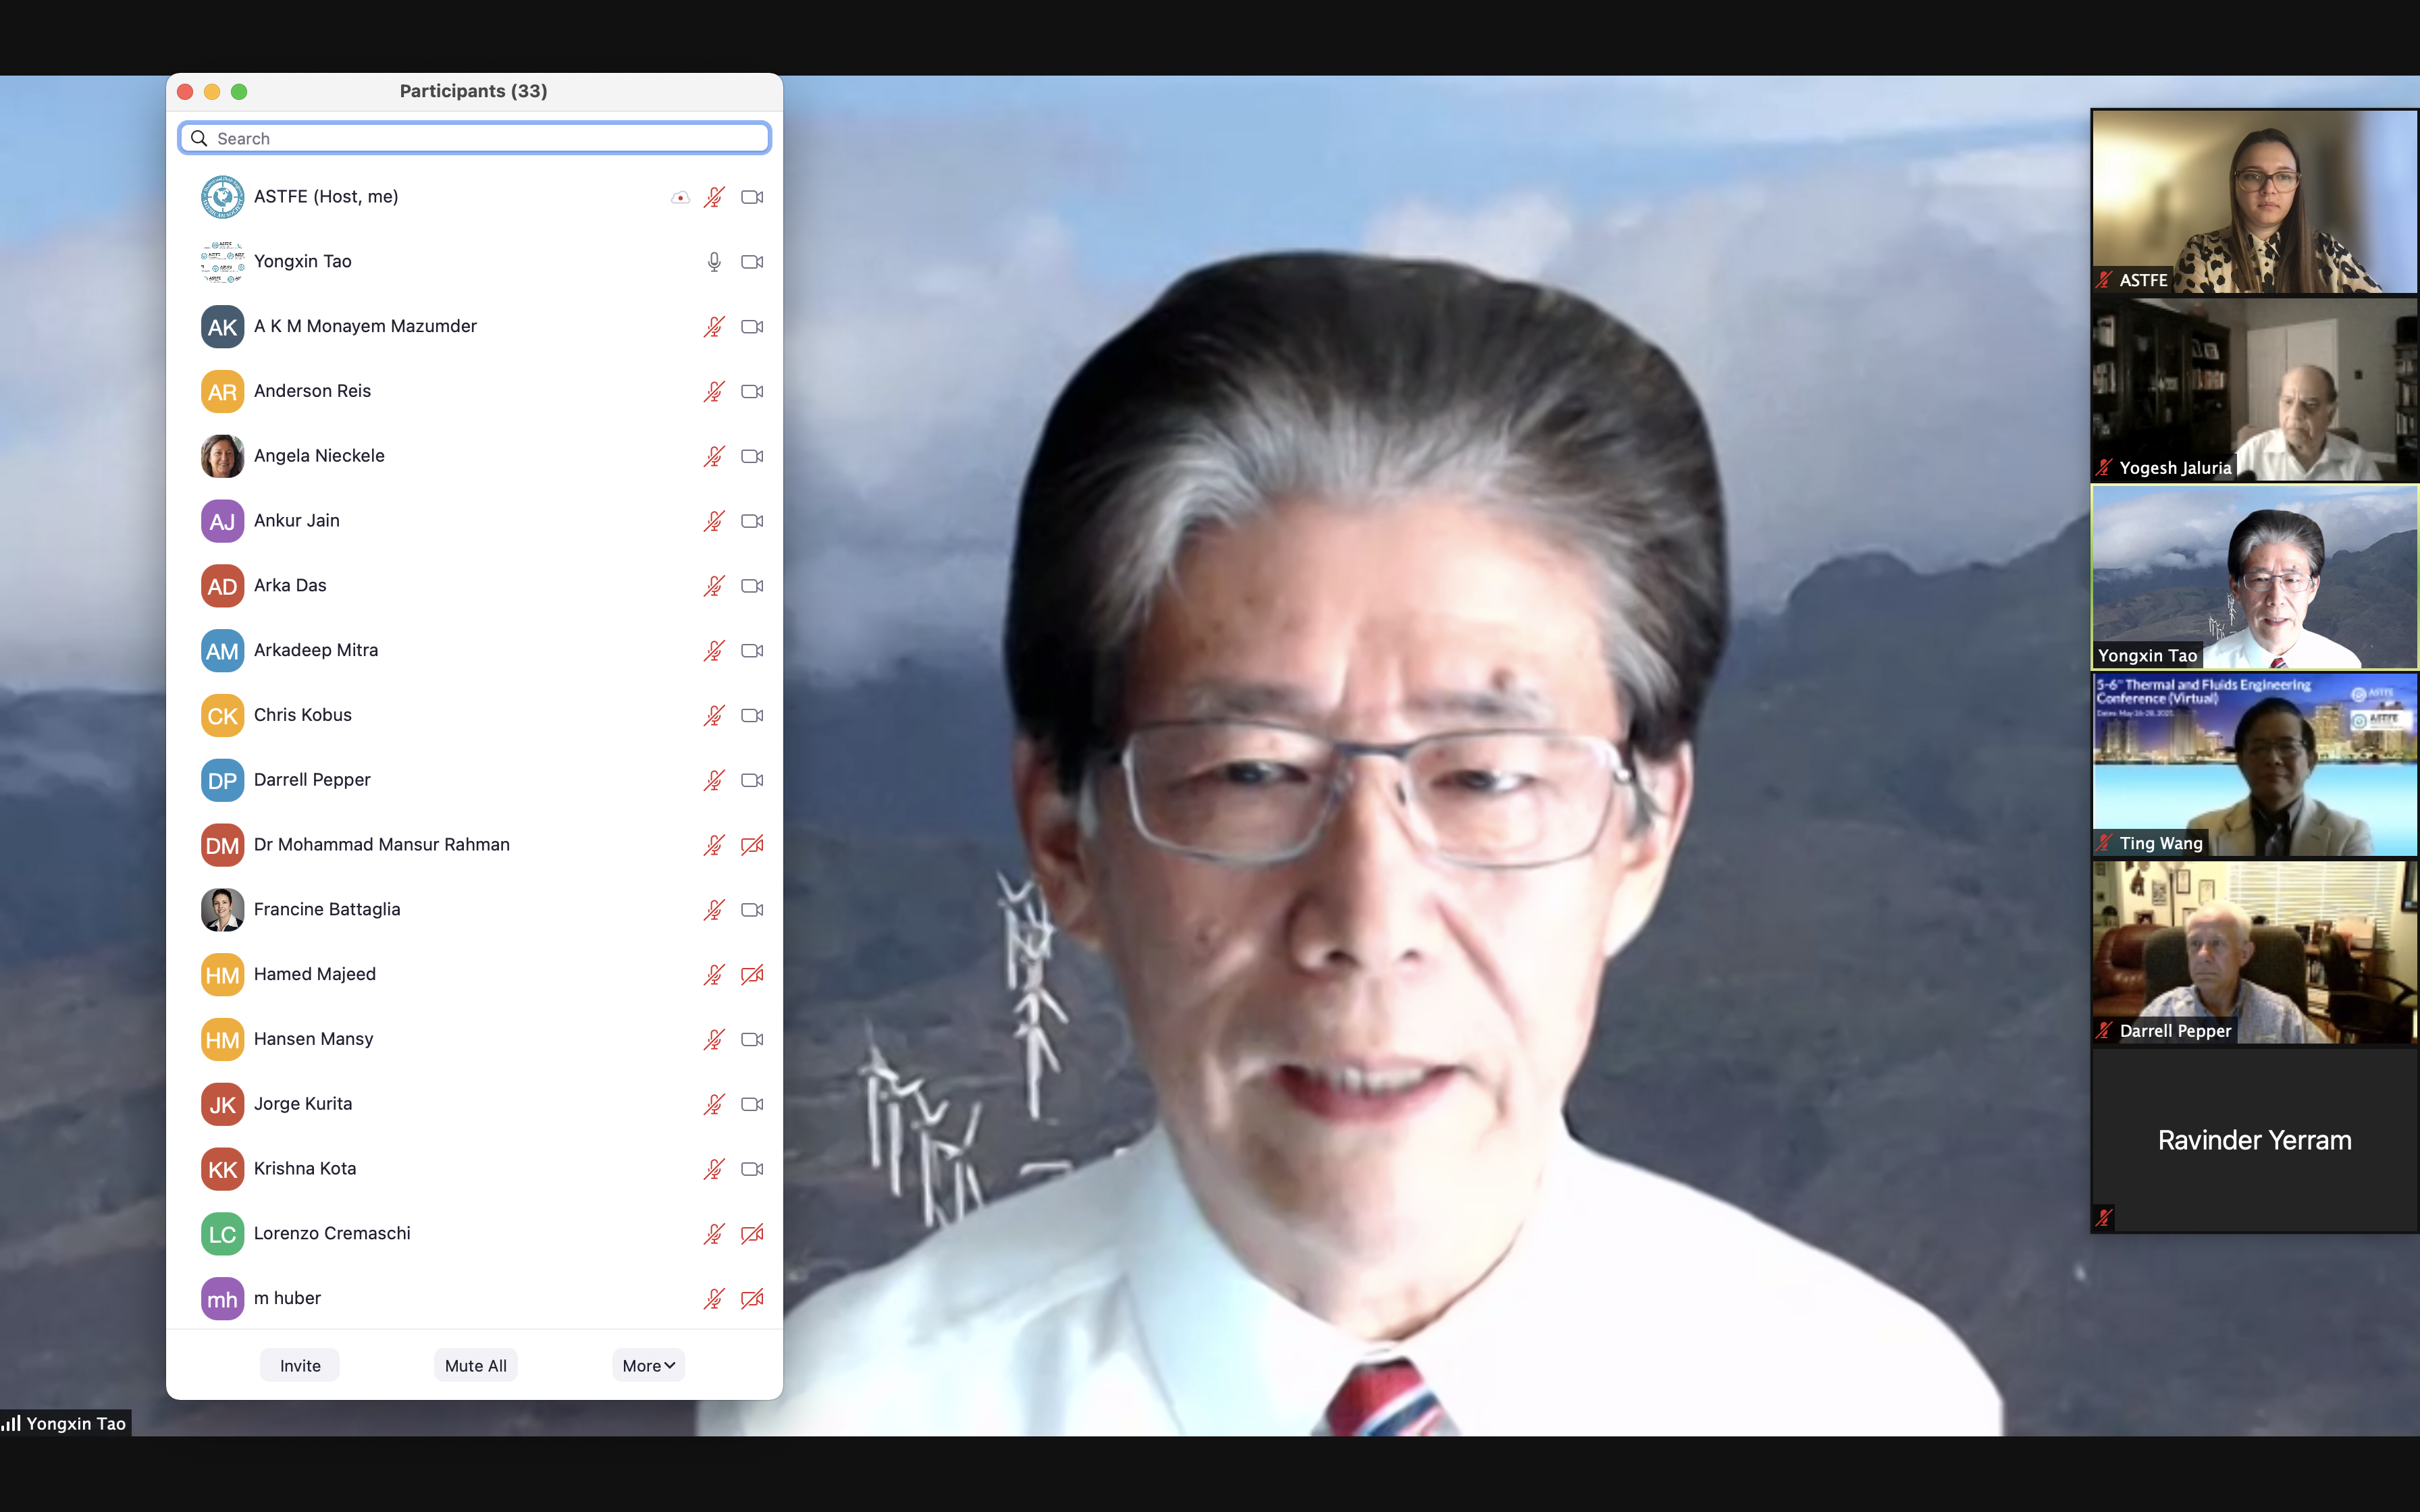
Task: Click the Participants (33) window title
Action: tap(473, 91)
